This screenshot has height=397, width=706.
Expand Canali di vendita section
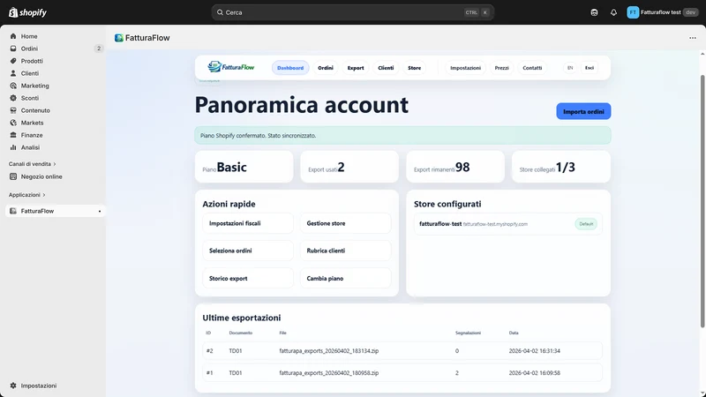[32, 164]
